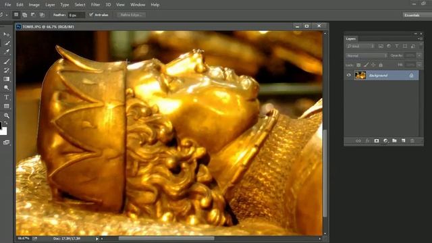
Task: Add a layer mask
Action: click(377, 141)
